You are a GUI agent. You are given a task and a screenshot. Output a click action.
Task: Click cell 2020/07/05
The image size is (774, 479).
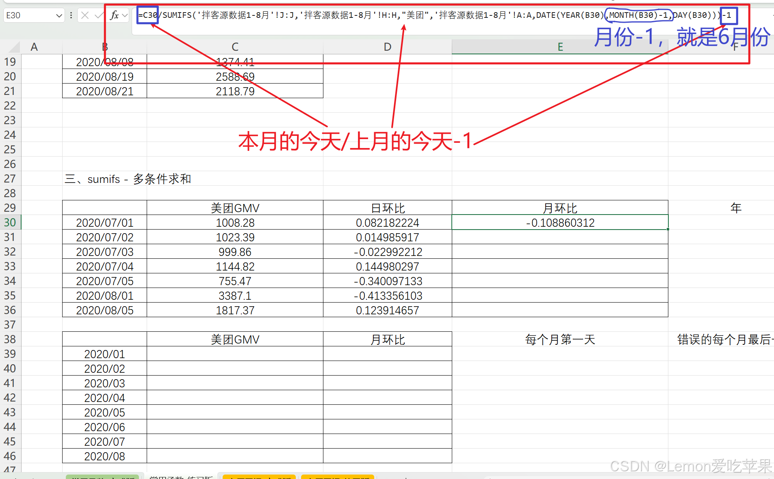point(104,281)
